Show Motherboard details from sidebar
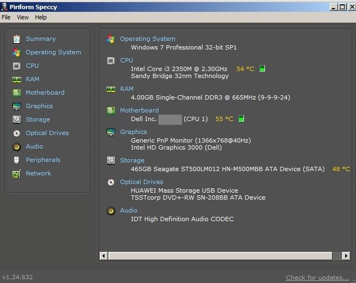 pyautogui.click(x=45, y=93)
